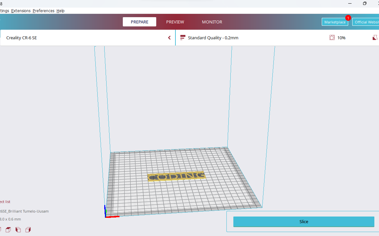Open the Official Website link
The height and width of the screenshot is (236, 379).
(367, 22)
